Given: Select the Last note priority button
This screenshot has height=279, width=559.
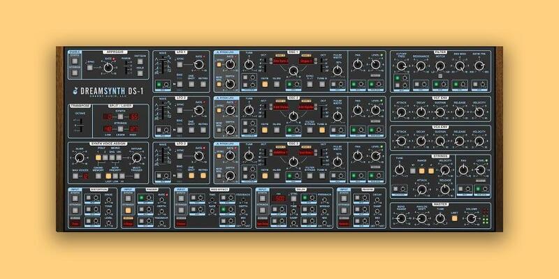Looking at the screenshot, I should 108,176.
